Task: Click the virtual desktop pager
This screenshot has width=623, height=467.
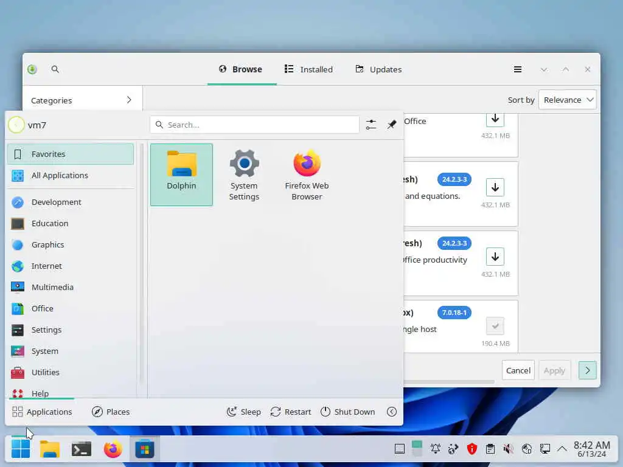Action: point(417,449)
